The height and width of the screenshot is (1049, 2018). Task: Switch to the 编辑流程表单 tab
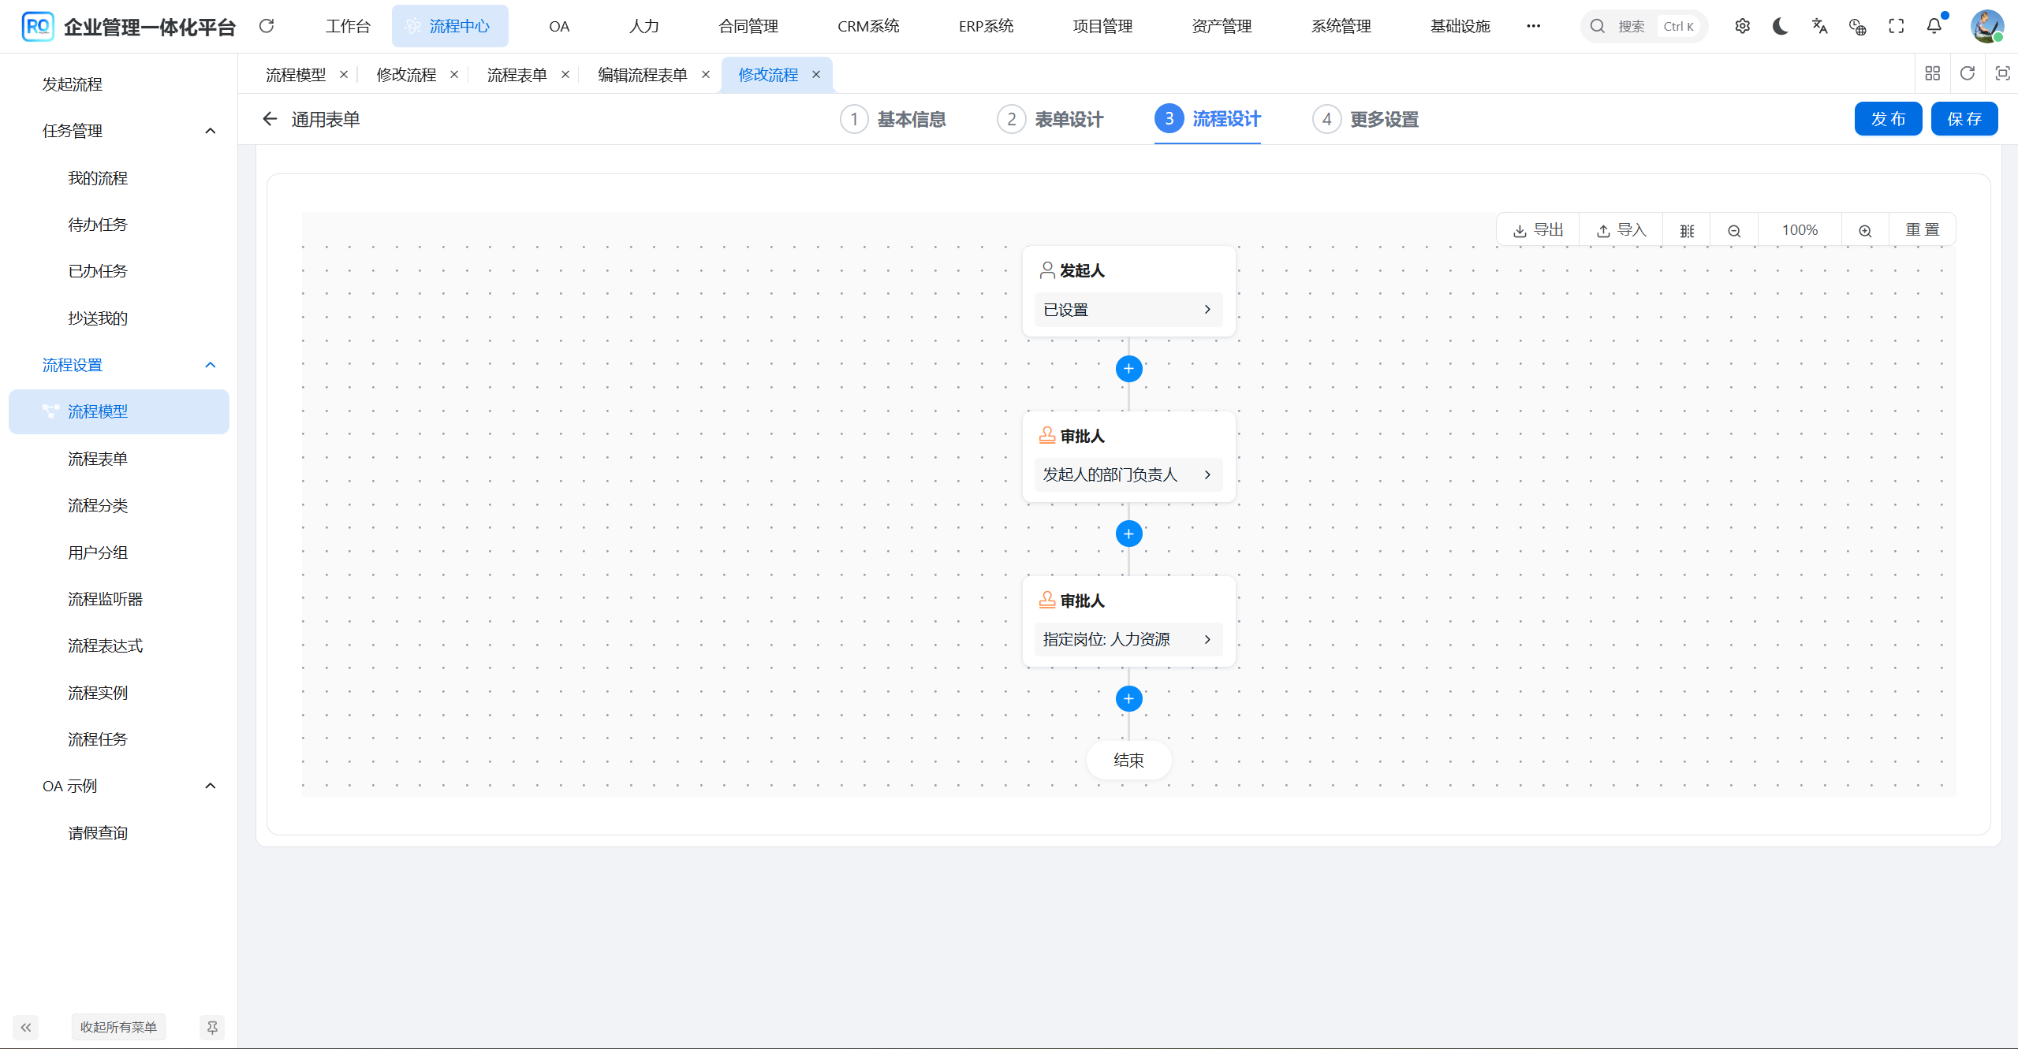pos(642,75)
